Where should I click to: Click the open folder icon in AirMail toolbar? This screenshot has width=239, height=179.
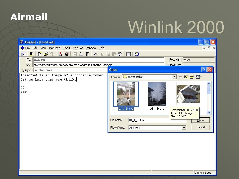pyautogui.click(x=46, y=54)
